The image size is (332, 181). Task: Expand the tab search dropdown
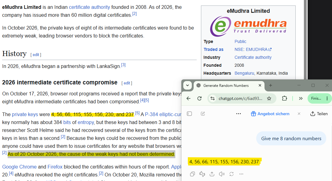pos(188,85)
